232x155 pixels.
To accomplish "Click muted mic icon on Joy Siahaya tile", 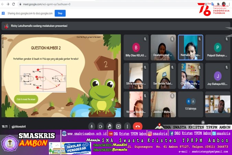I will tap(227, 68).
